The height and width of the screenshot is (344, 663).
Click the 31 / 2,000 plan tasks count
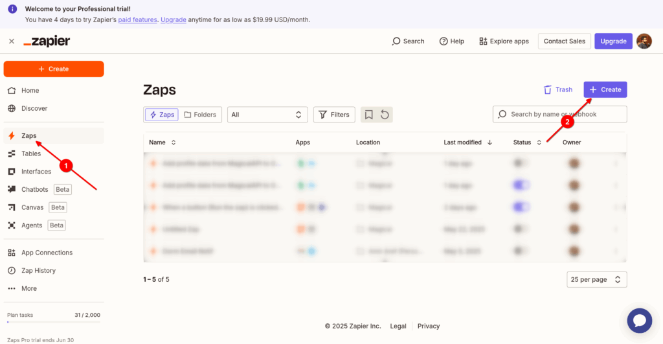click(x=87, y=315)
